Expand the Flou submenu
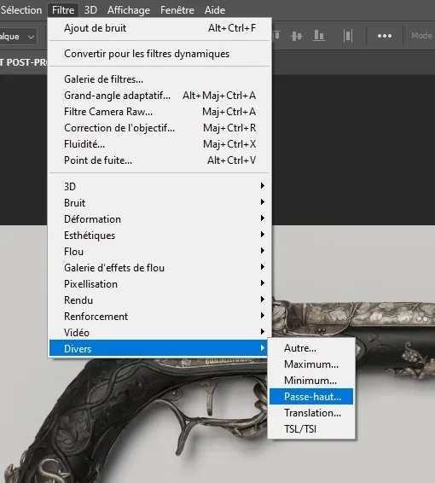 [x=159, y=252]
